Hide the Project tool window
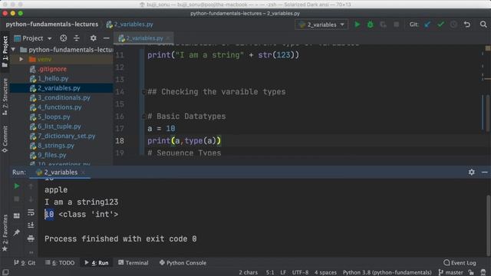491x276 pixels. pyautogui.click(x=106, y=38)
